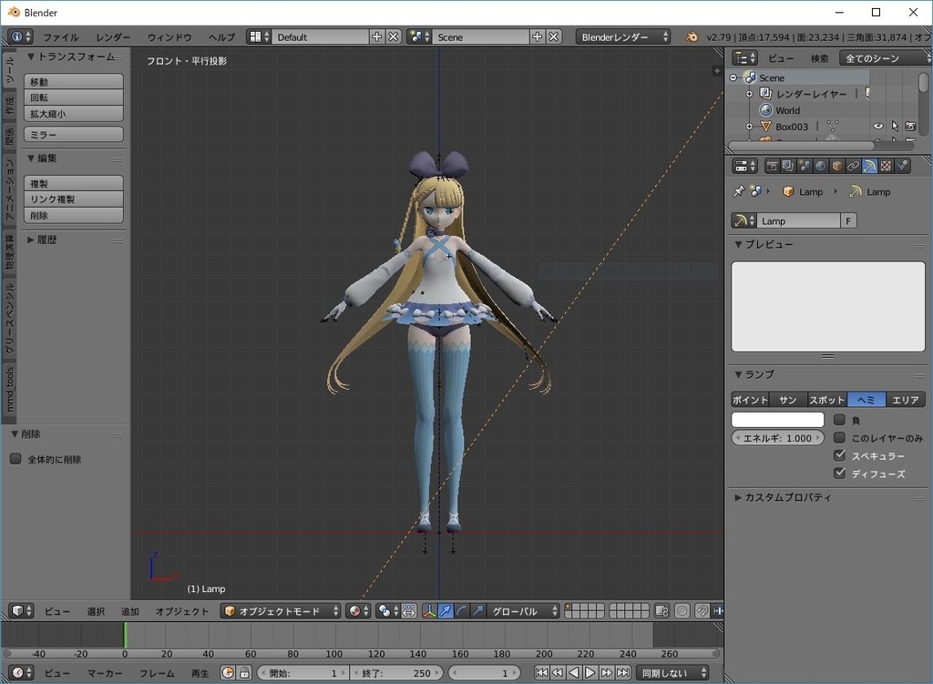Click the リンク複製 button

point(74,199)
